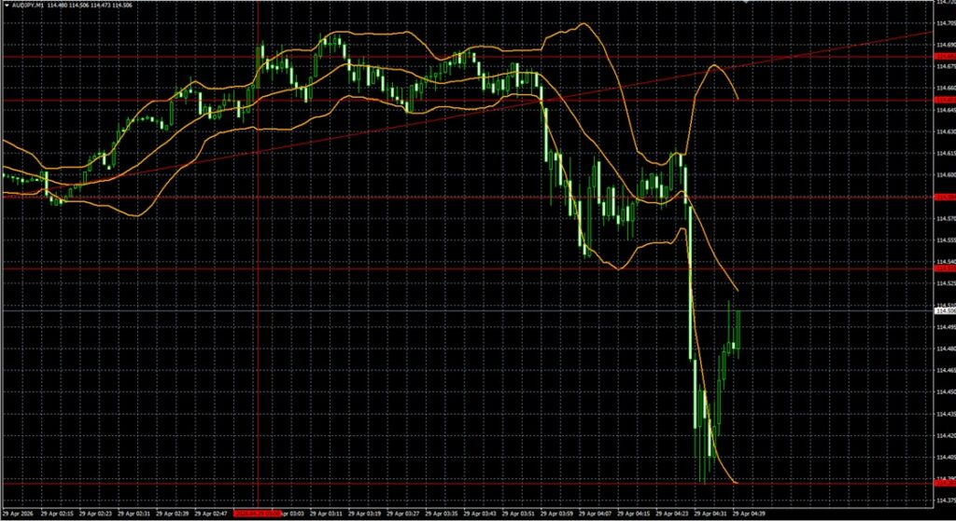Click the 114.375 price scale label

click(945, 500)
